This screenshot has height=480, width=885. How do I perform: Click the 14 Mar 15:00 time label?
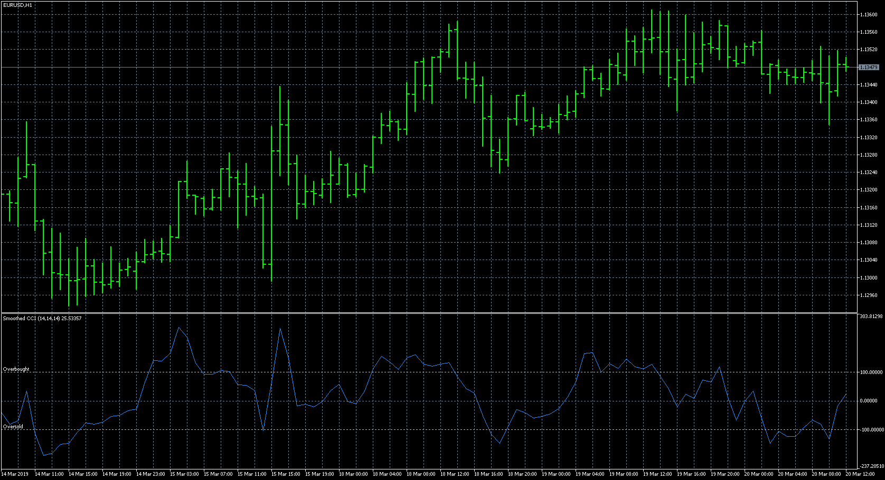pyautogui.click(x=83, y=474)
